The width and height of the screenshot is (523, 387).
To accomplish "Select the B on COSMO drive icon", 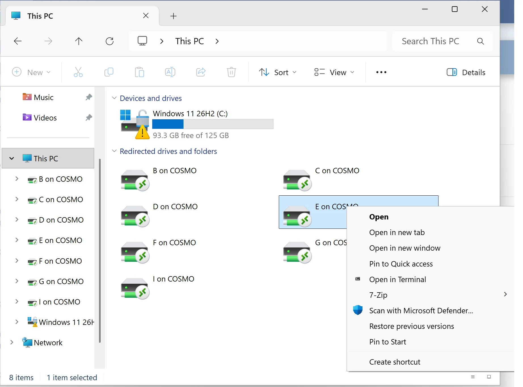I will [135, 180].
